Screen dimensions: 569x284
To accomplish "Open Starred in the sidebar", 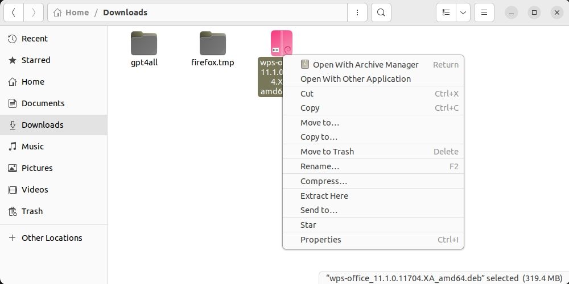I will click(36, 60).
